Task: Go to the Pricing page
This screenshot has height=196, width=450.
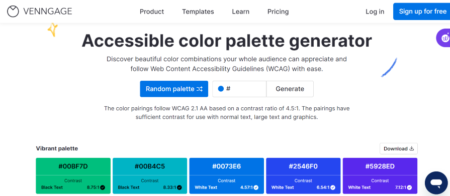Action: point(278,12)
